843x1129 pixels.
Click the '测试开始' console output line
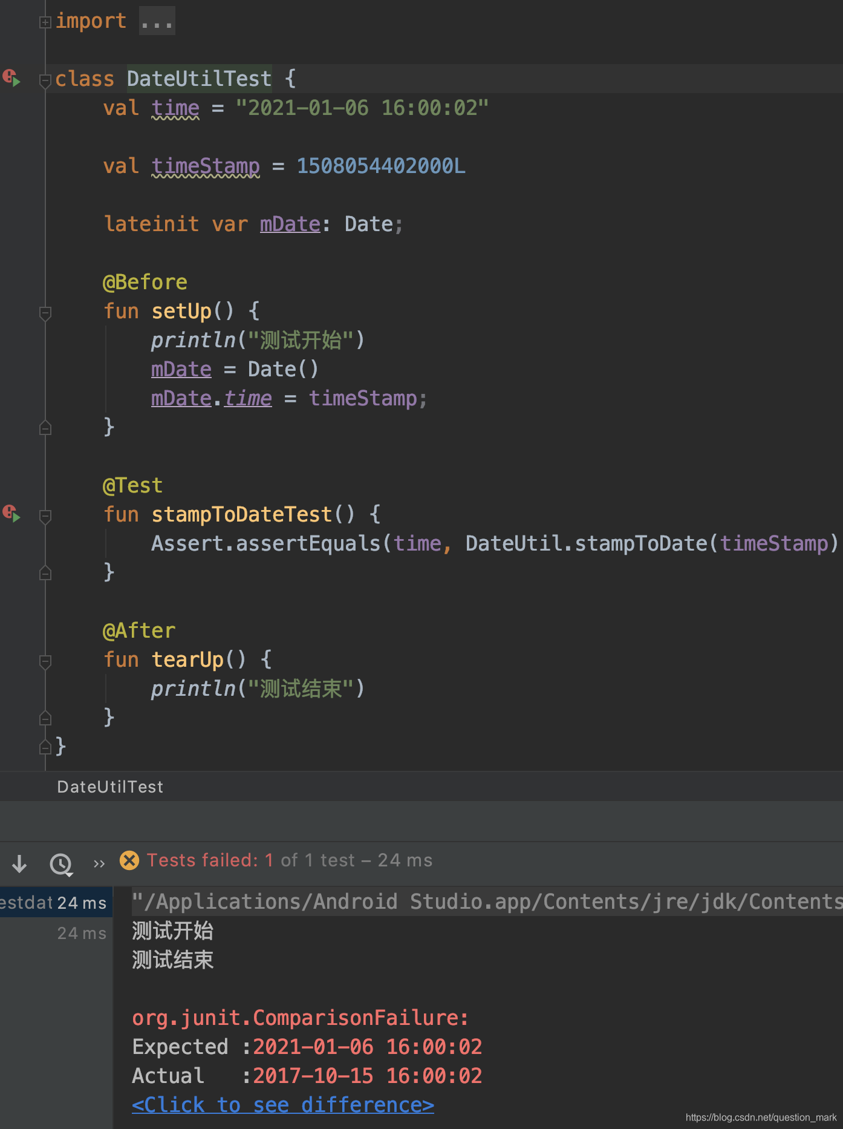pos(173,931)
